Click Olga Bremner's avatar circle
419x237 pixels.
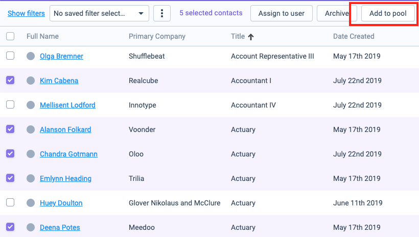(31, 56)
